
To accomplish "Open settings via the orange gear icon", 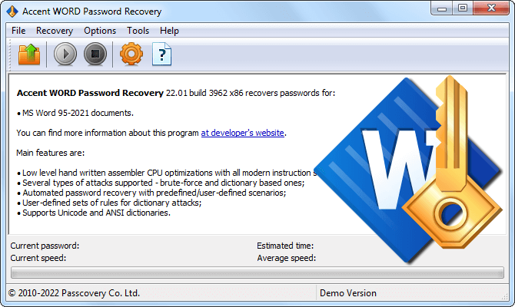I will 131,54.
